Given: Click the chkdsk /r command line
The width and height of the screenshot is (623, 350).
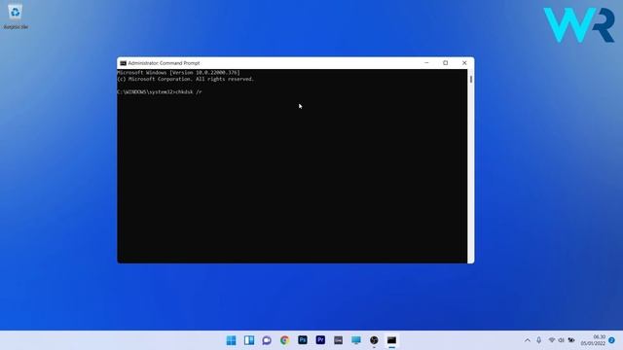Looking at the screenshot, I should click(160, 92).
